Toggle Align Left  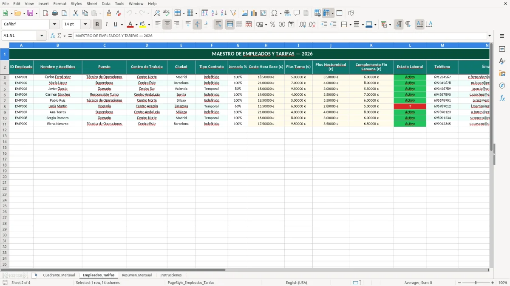tap(158, 25)
